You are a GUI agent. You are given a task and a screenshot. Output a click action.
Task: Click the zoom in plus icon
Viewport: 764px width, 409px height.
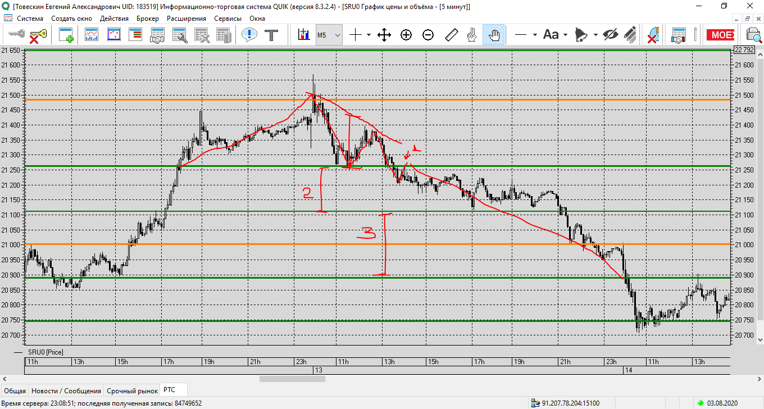coord(406,35)
